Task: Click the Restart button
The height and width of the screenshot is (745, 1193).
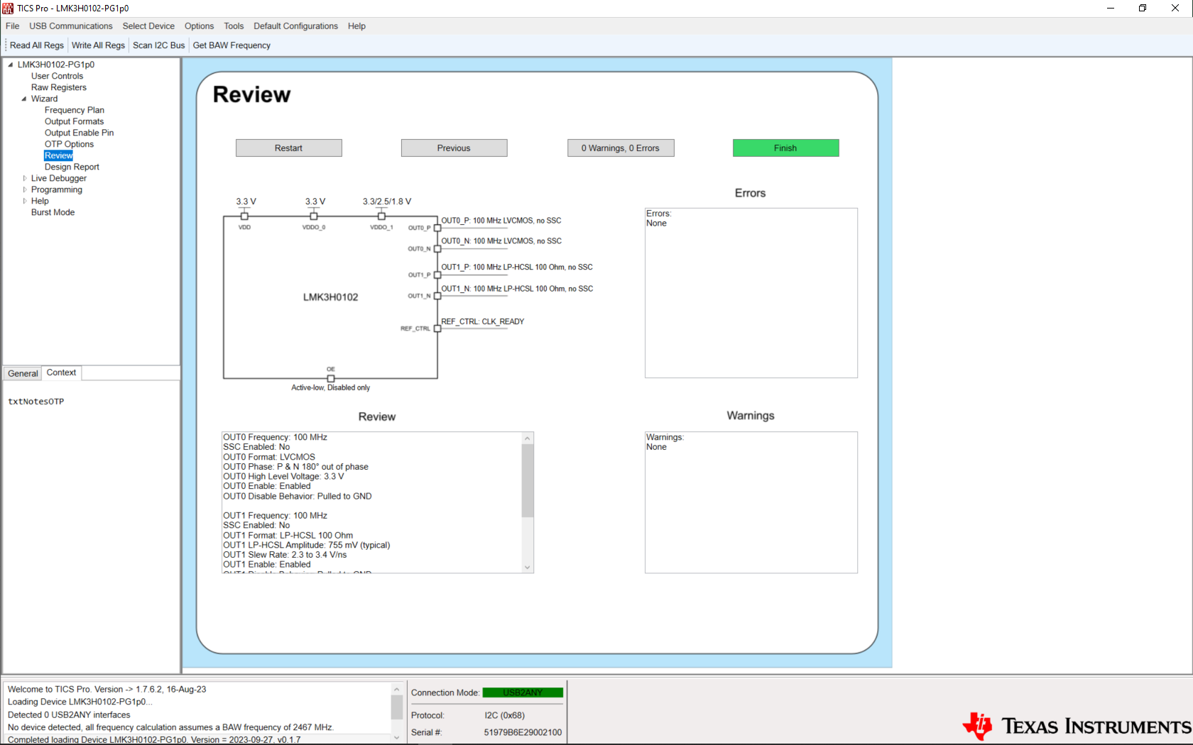Action: 288,148
